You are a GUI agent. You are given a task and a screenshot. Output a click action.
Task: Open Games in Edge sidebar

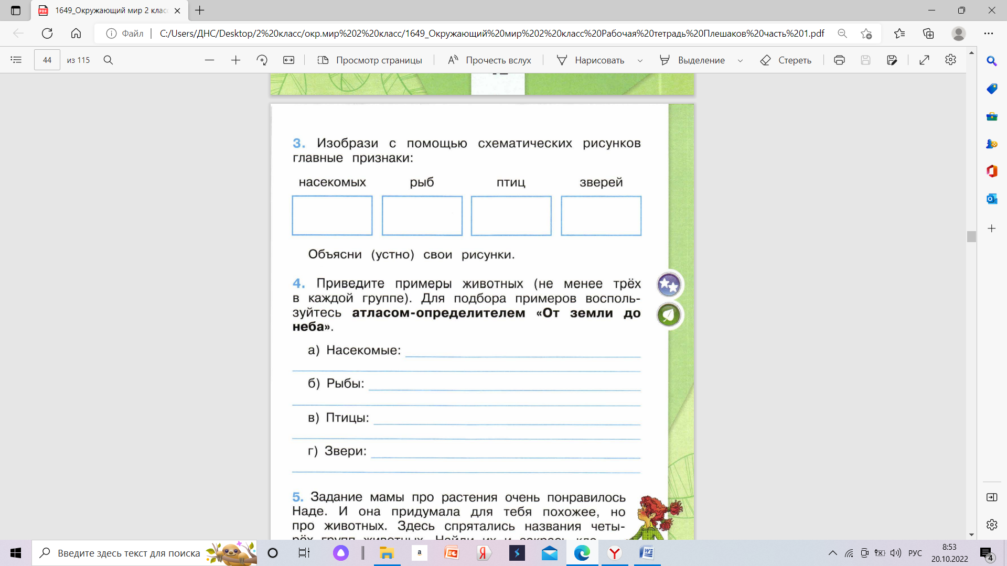tap(992, 144)
